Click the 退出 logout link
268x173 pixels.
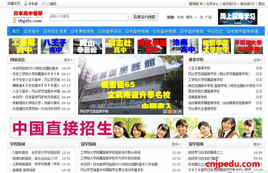[x=261, y=3]
